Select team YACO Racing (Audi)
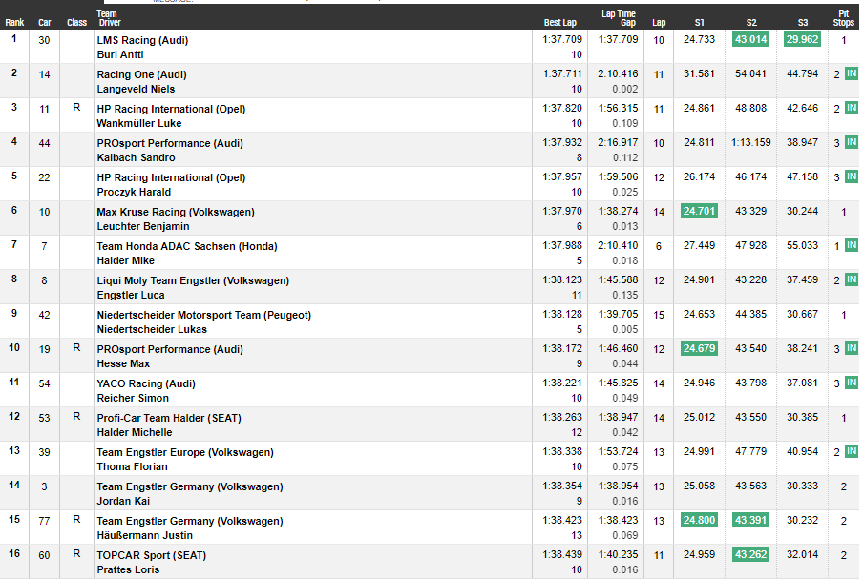 tap(146, 383)
